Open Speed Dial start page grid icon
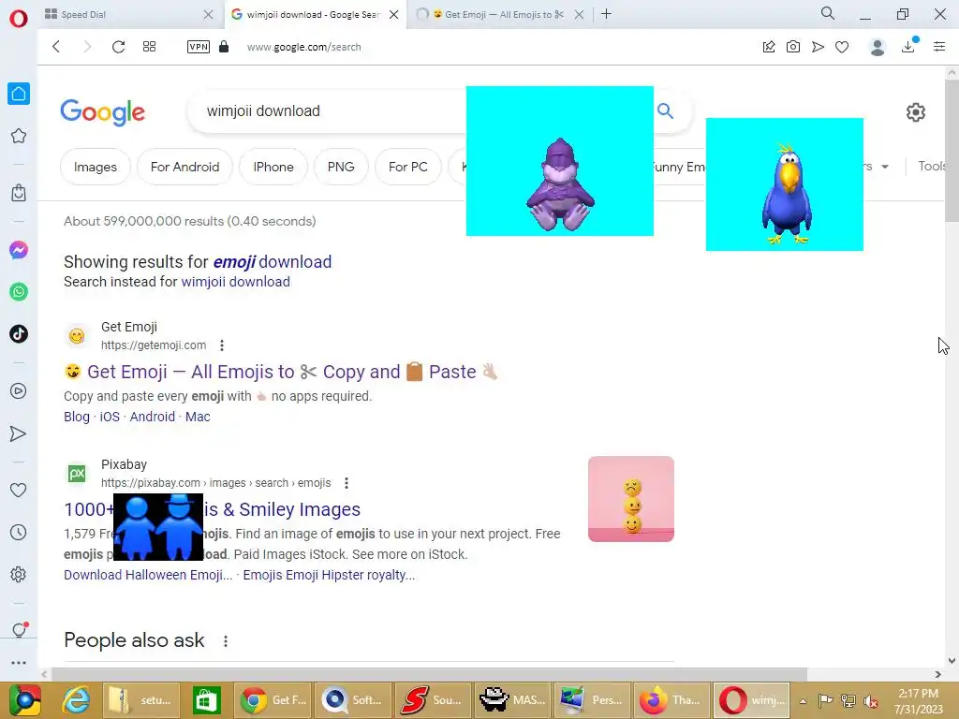Screen dimensions: 959x719 [149, 47]
